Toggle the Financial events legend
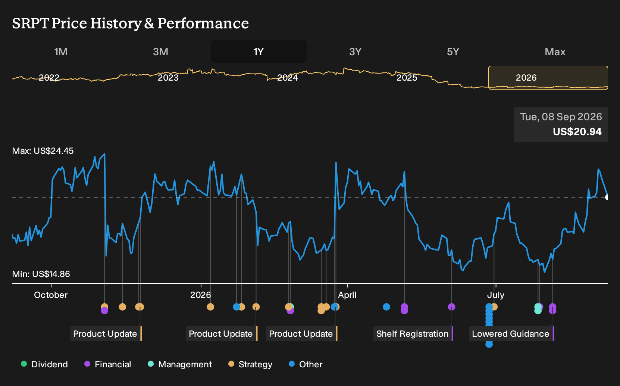620x386 pixels. (x=108, y=364)
